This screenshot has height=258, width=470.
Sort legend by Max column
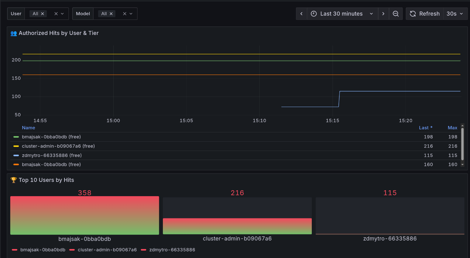pos(452,128)
